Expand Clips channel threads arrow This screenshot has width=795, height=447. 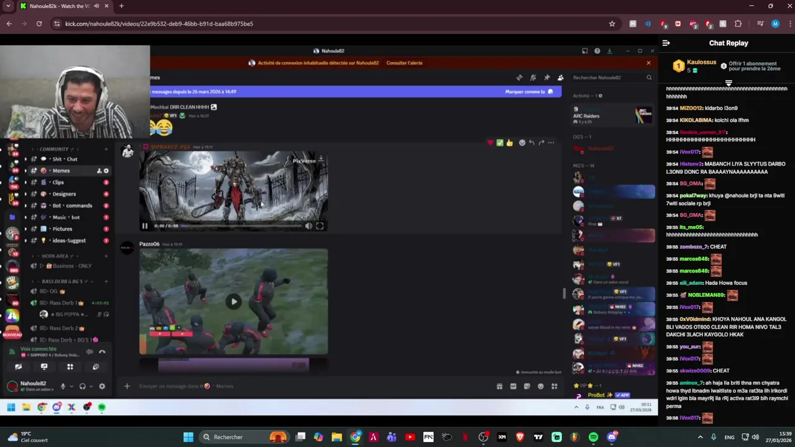pos(25,183)
